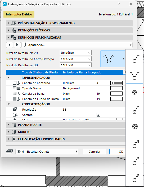The image size is (144, 187).
Task: Click the Resolução row icon
Action: [15, 109]
